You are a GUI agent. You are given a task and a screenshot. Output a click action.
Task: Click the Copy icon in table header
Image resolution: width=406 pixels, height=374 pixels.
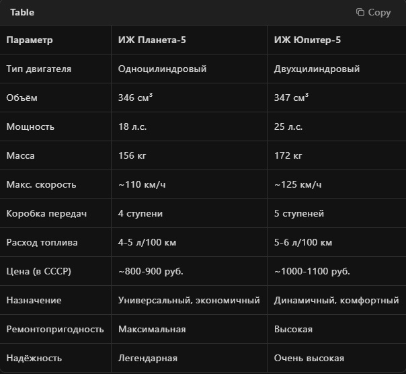click(360, 12)
